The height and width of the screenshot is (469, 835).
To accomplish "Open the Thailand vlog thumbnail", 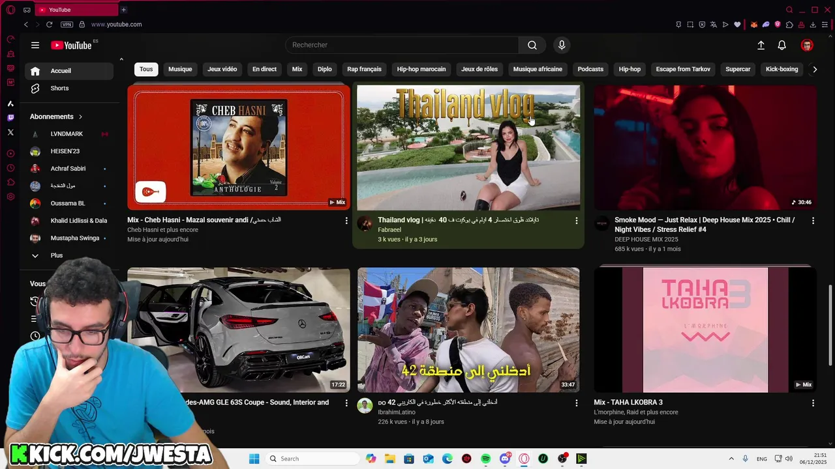I will [x=468, y=147].
